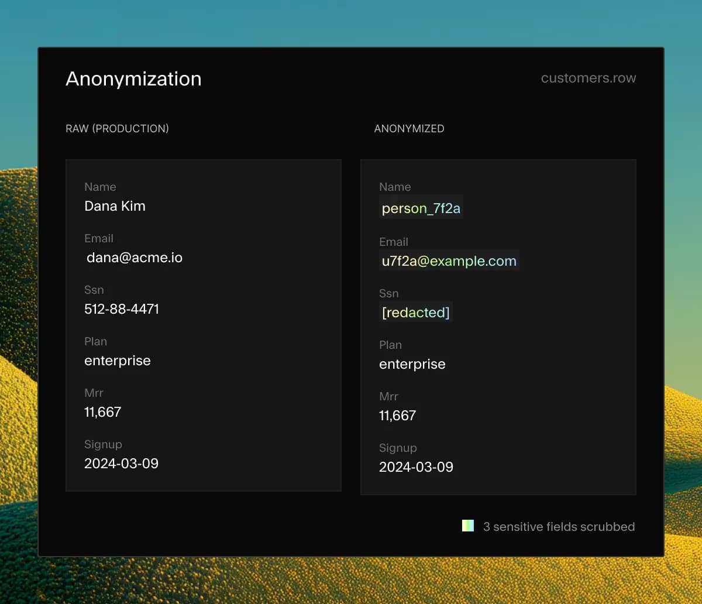
Task: Click the Ssn label in raw panel
Action: [x=94, y=290]
